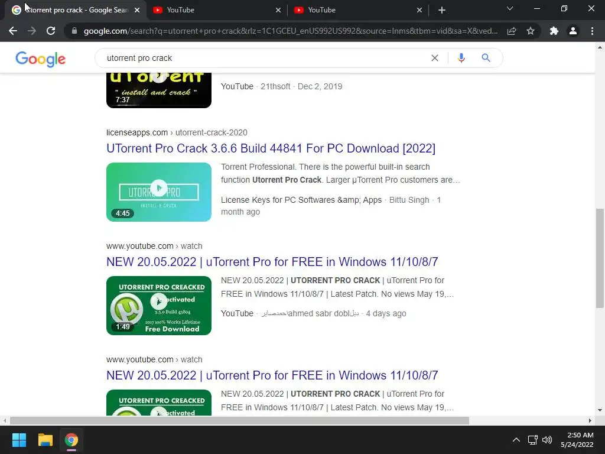The image size is (605, 454).
Task: Close the second YouTube tab
Action: [419, 10]
